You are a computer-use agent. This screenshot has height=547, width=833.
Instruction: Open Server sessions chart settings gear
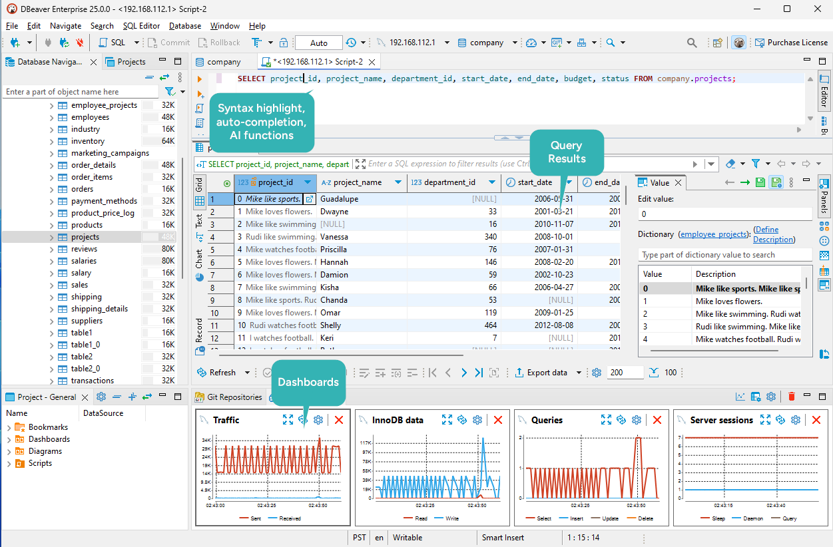[x=796, y=420]
